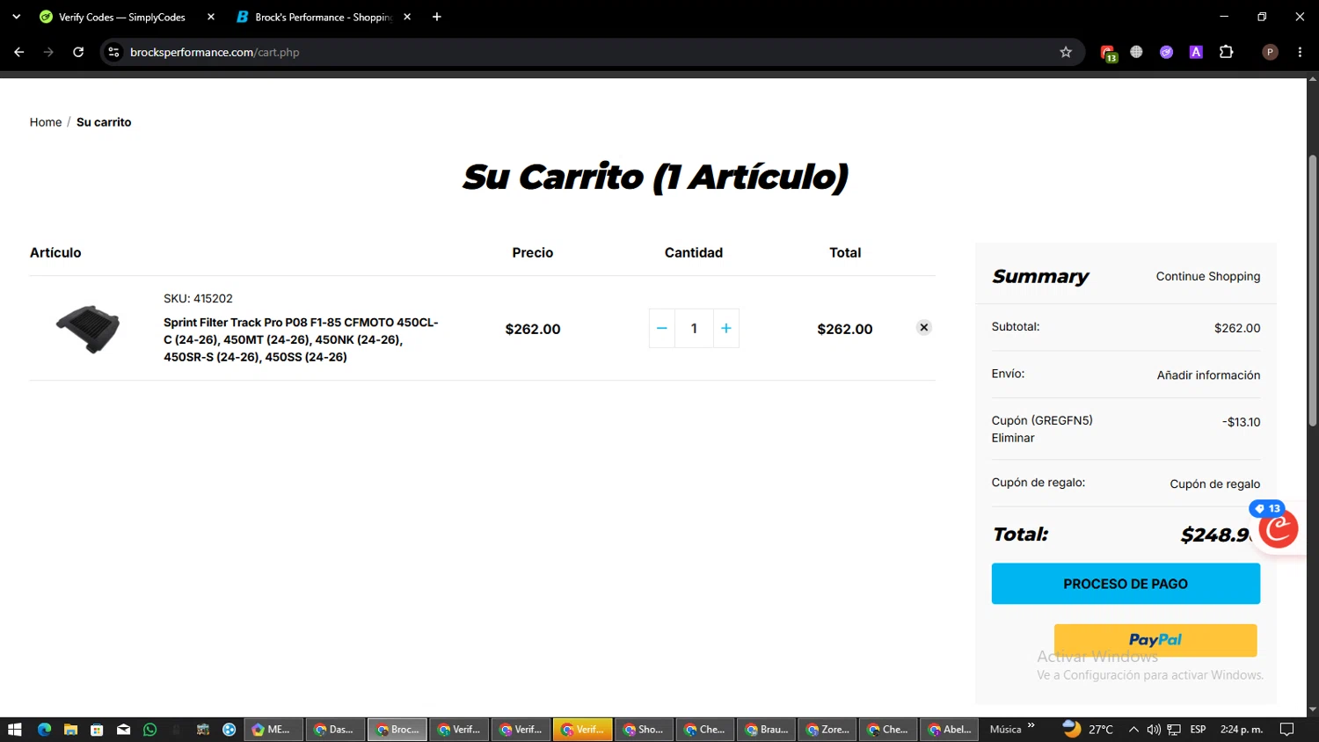Click the Cupón de regalo link

1214,484
